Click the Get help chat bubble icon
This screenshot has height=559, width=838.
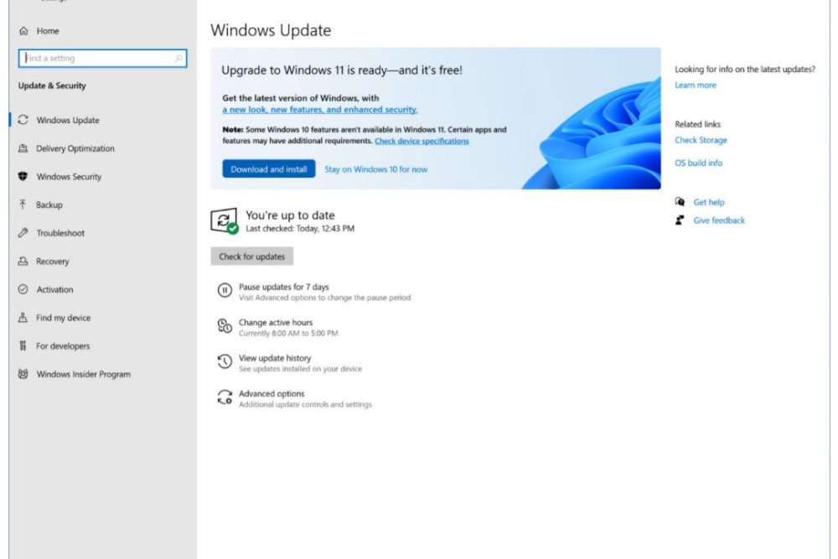[680, 201]
